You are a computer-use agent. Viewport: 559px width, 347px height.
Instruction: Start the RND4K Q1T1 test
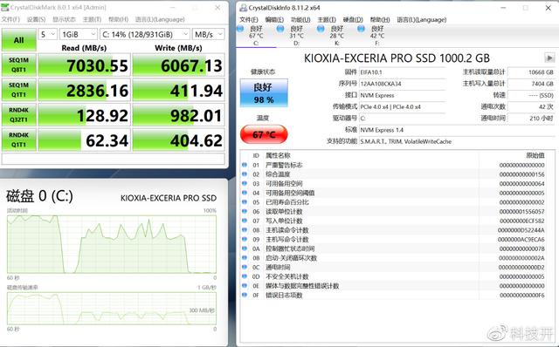point(19,139)
